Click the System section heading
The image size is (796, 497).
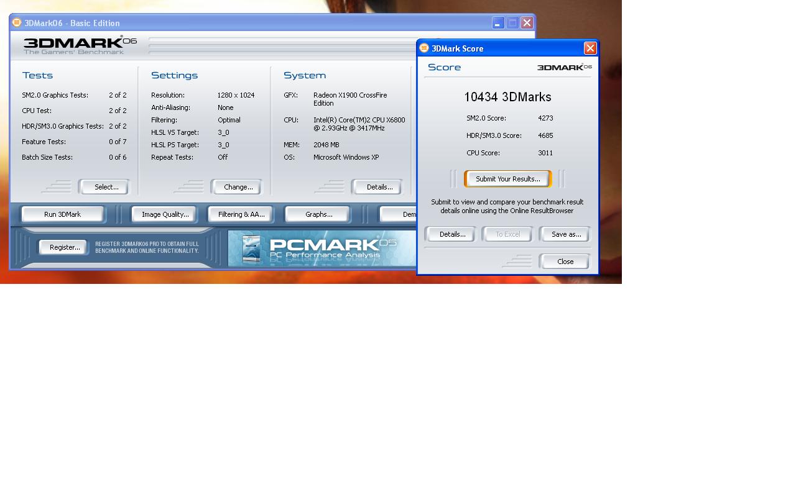point(305,75)
